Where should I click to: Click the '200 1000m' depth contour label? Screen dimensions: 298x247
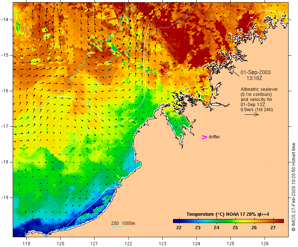pyautogui.click(x=123, y=223)
